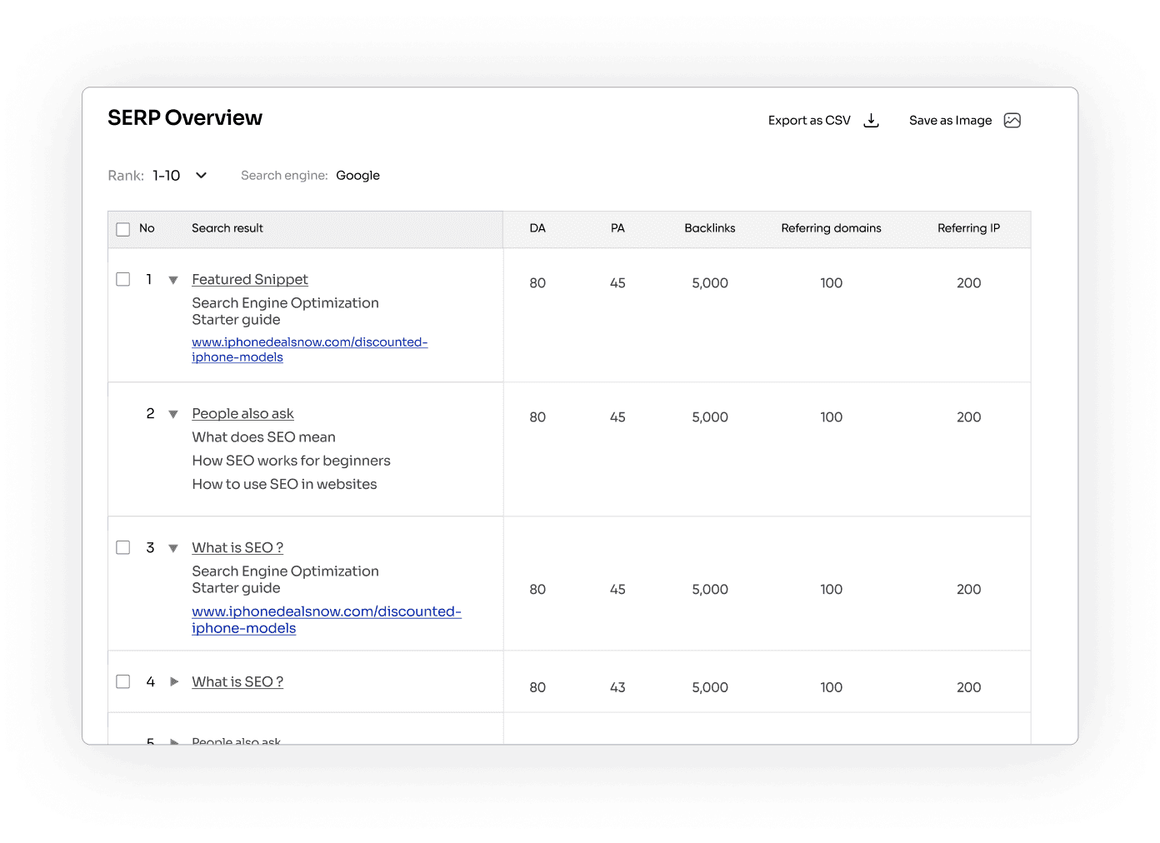Check the checkbox for row 1 Featured Snippet
Screen dimensions: 1160x843
click(x=122, y=279)
